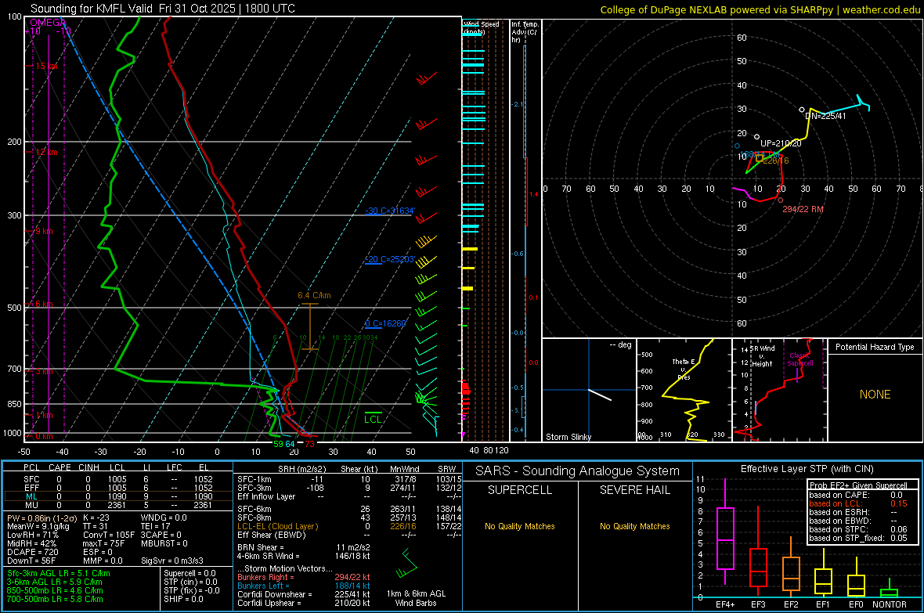The height and width of the screenshot is (613, 924).
Task: Select the Eff Shear (EBWD) row
Action: (349, 535)
